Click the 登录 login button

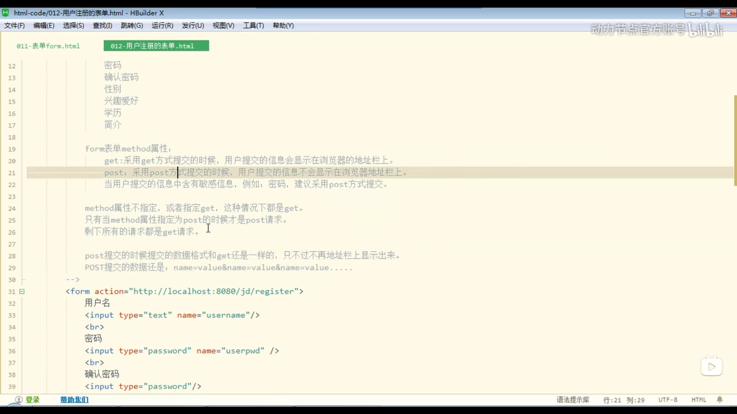[x=33, y=400]
